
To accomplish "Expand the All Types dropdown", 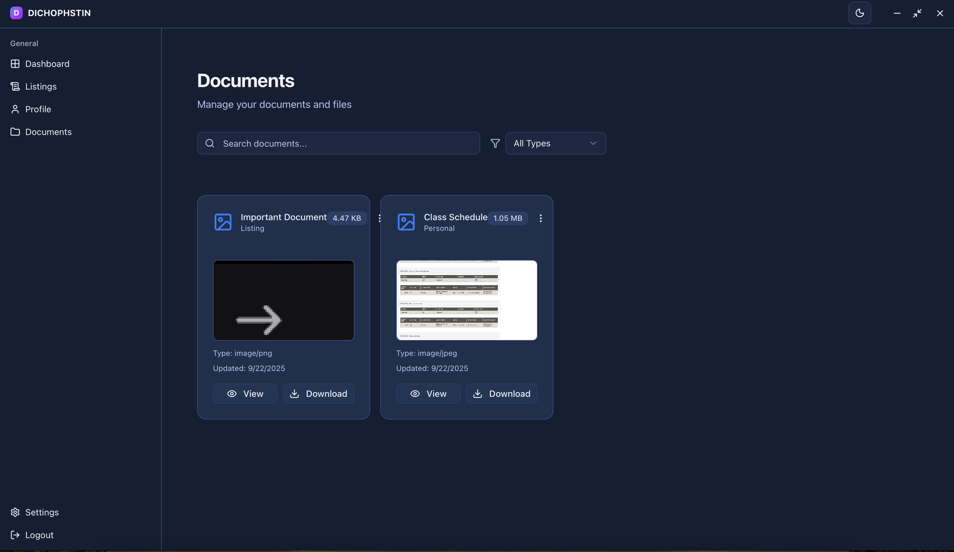I will pyautogui.click(x=555, y=143).
